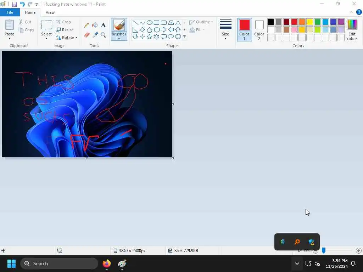Image resolution: width=363 pixels, height=272 pixels.
Task: Select the Magnifier tool
Action: [103, 35]
